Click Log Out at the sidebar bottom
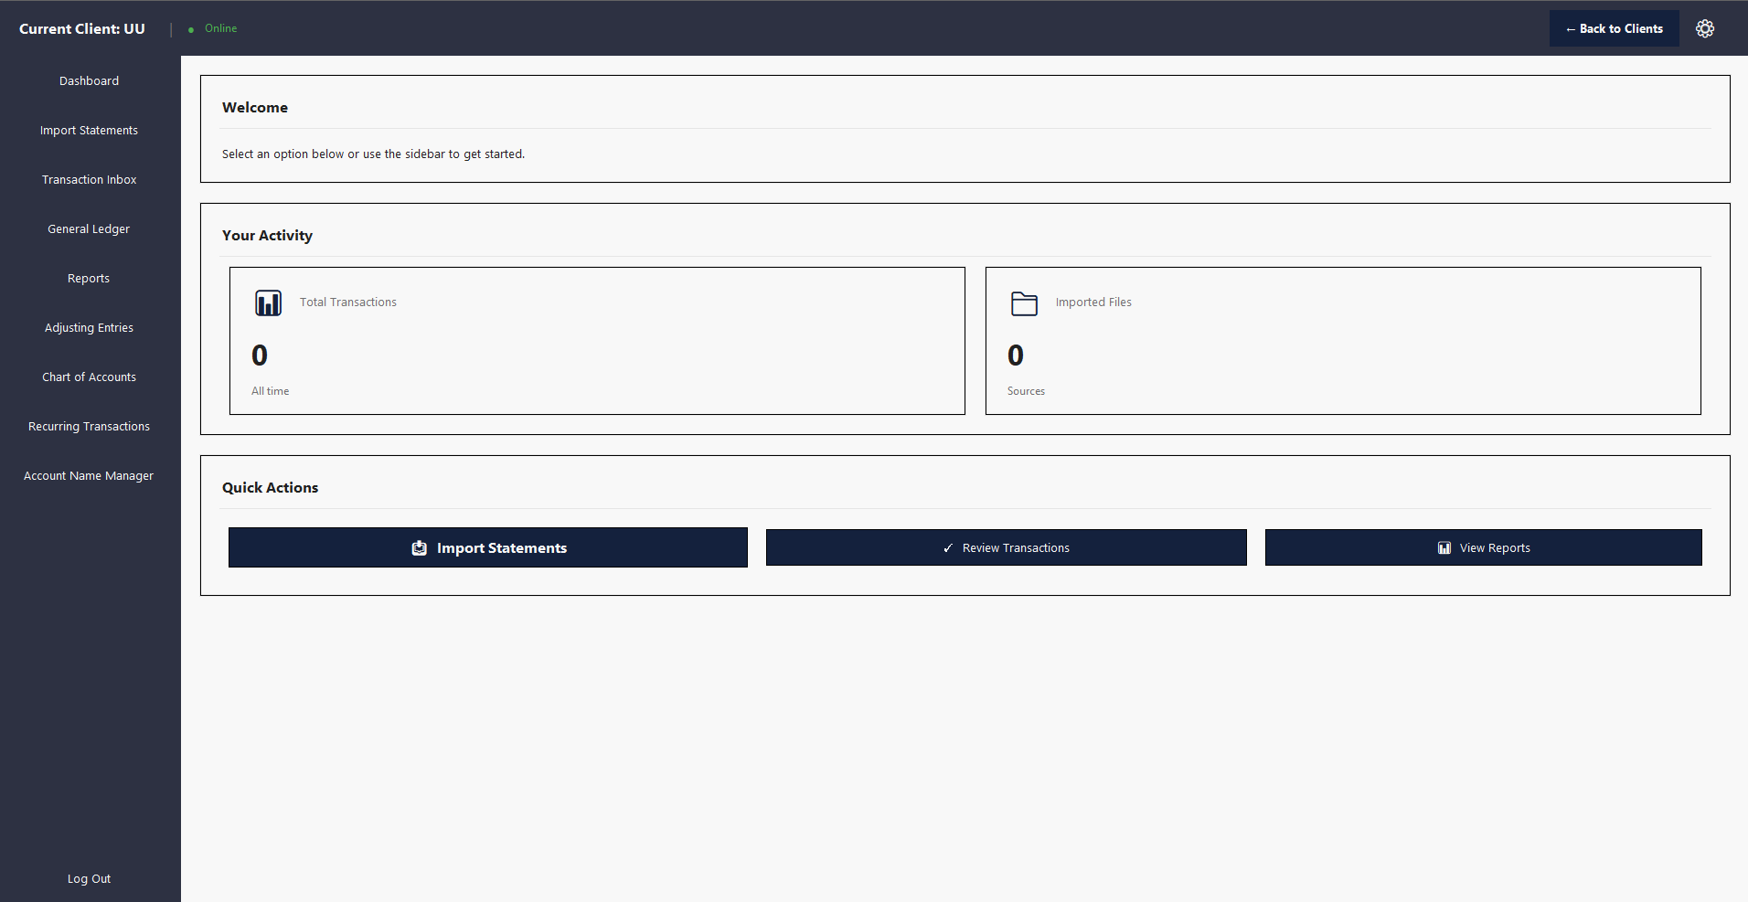 coord(89,878)
